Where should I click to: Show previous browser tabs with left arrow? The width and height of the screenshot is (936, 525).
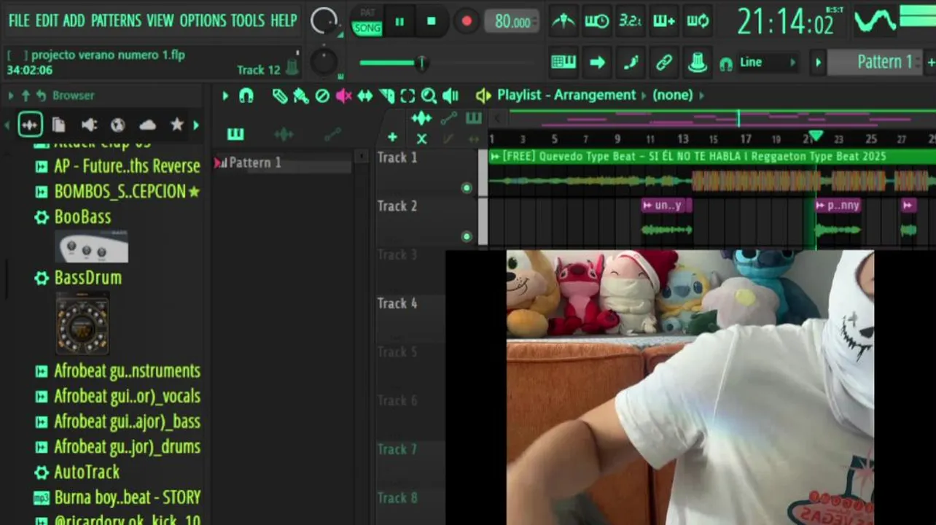[7, 125]
